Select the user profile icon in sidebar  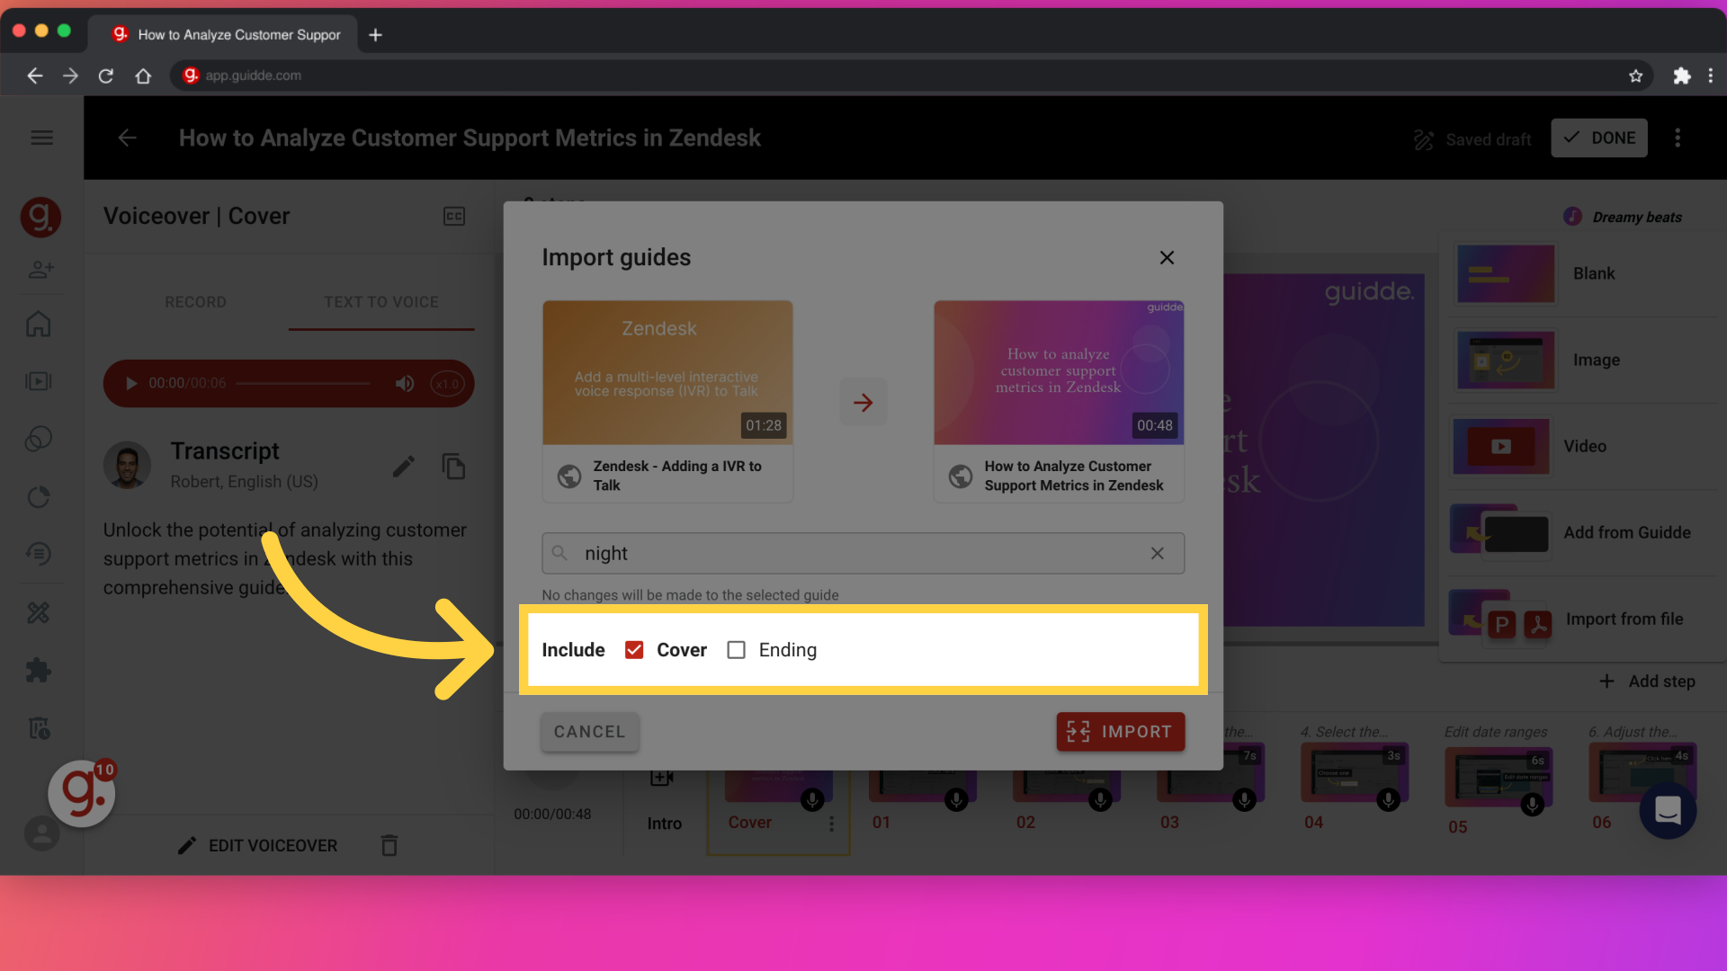(x=40, y=834)
